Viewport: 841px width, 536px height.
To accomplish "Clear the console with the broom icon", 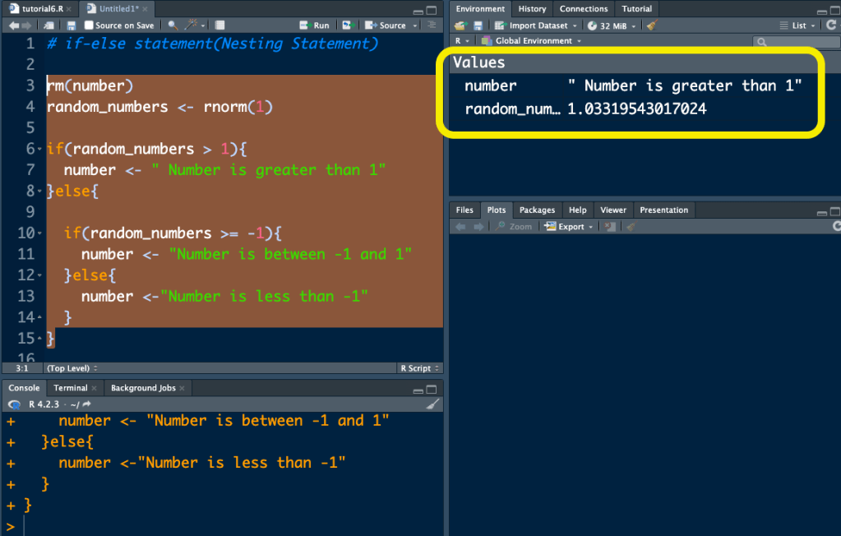I will coord(433,404).
